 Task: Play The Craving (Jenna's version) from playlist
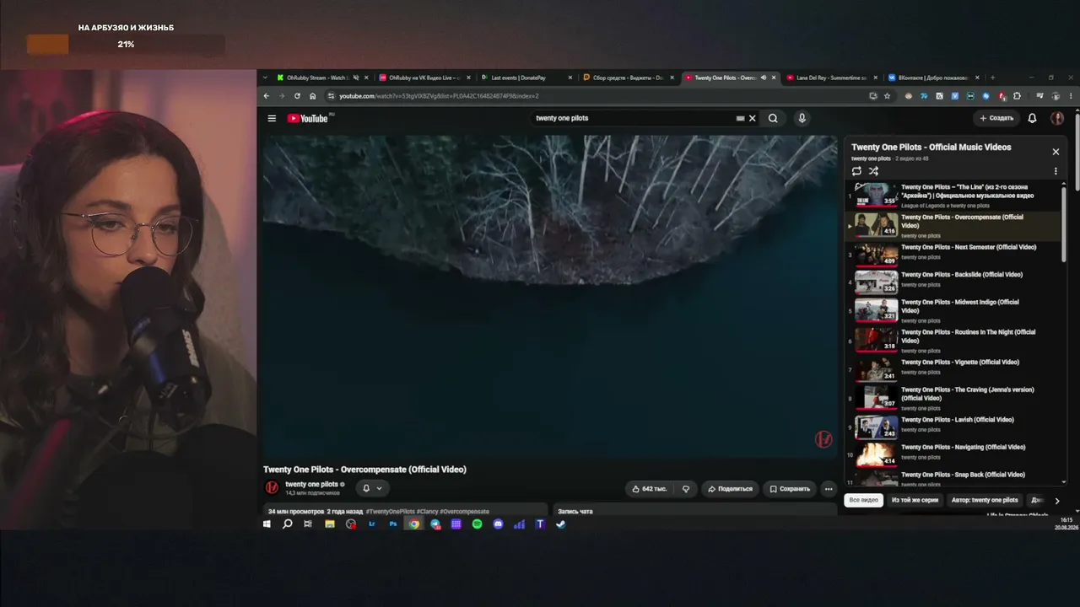tap(953, 397)
